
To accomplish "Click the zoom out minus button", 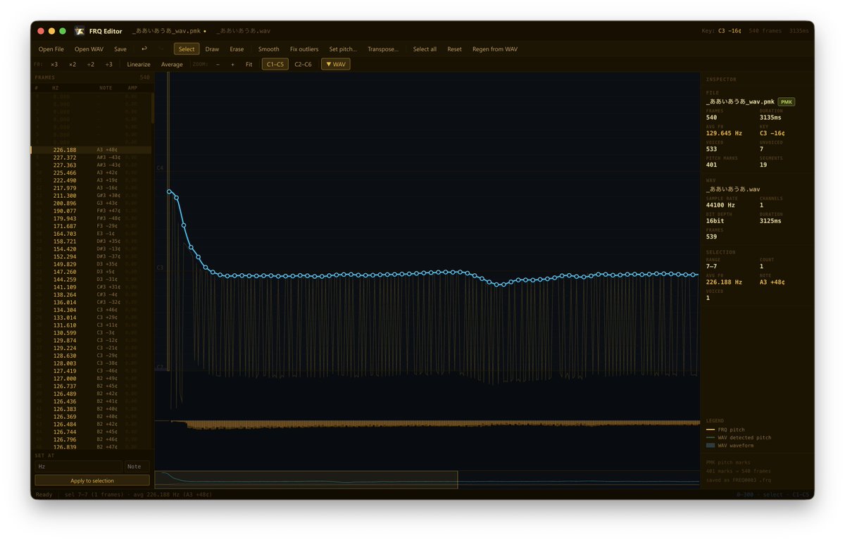I will coord(218,64).
